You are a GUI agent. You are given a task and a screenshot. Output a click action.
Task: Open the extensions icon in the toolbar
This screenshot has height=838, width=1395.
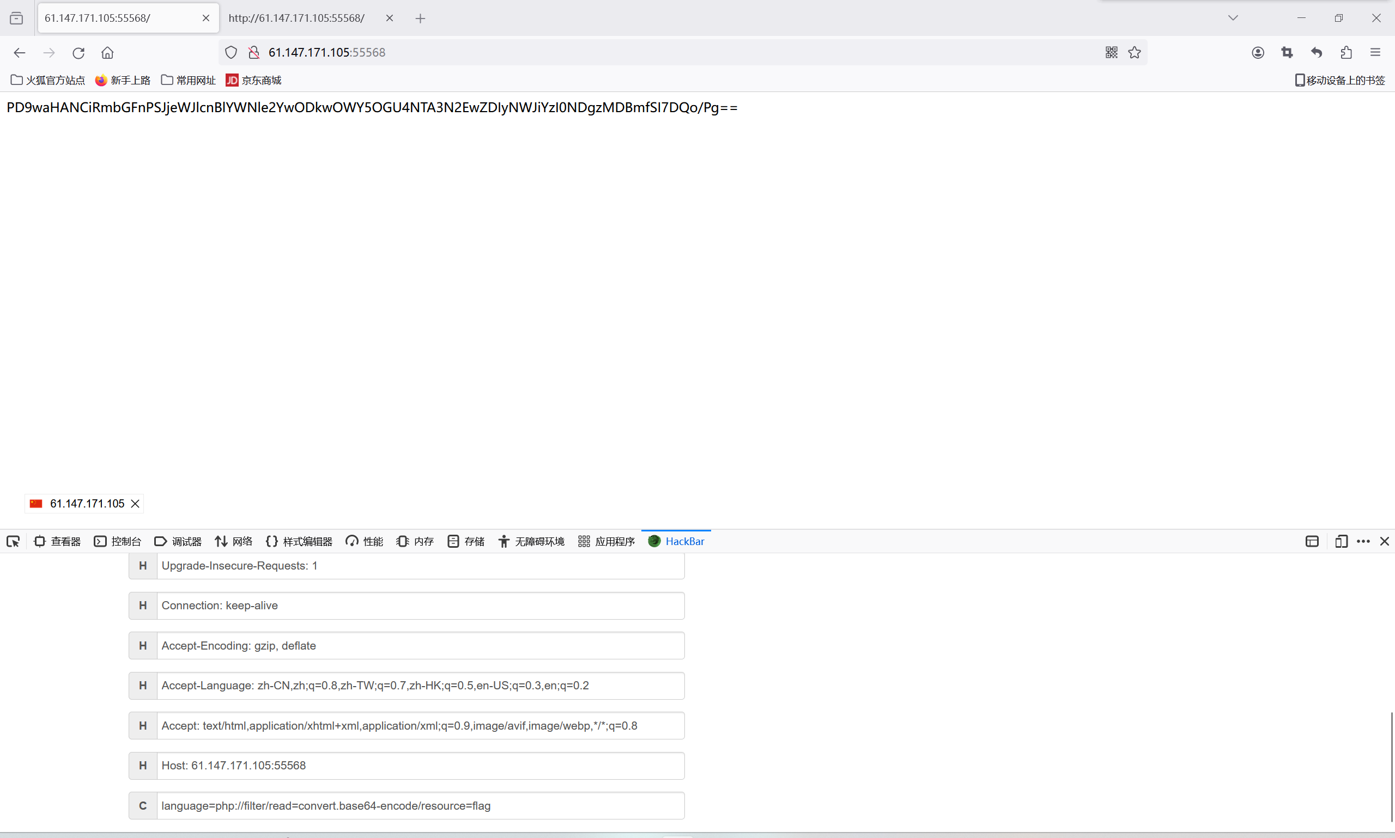click(1346, 52)
